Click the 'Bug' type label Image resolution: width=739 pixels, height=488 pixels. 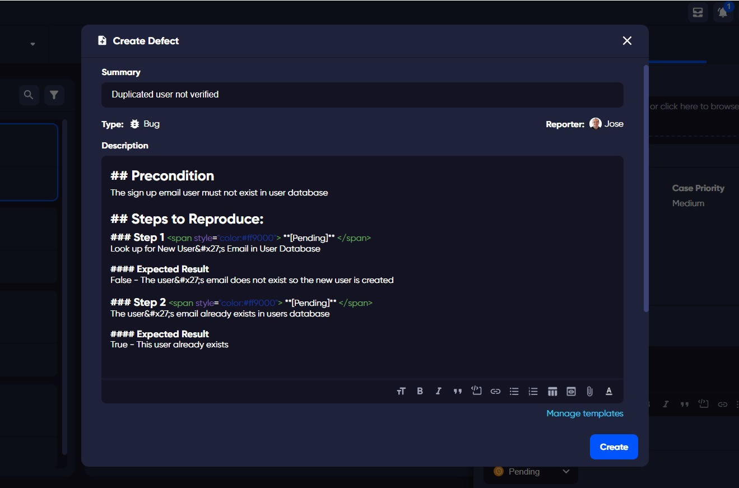(x=151, y=124)
